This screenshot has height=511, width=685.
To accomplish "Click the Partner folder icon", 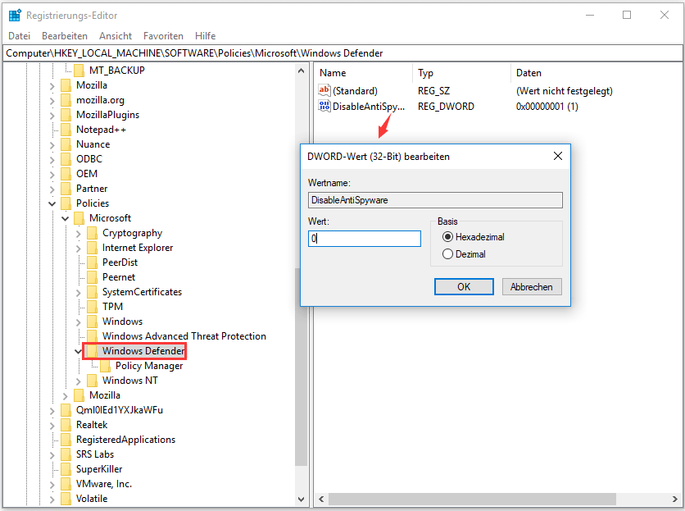I will tap(66, 189).
